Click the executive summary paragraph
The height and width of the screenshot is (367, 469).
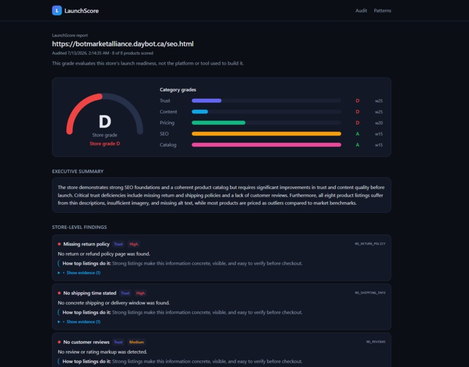click(221, 195)
